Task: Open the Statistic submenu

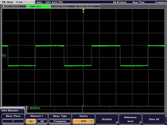Action: coord(107,119)
